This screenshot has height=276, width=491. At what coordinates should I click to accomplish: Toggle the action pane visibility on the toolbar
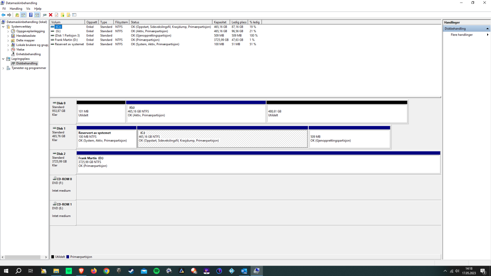[36, 15]
